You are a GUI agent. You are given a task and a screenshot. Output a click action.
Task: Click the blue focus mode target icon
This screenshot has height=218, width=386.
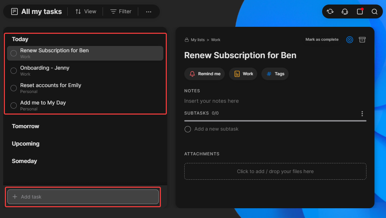[350, 40]
